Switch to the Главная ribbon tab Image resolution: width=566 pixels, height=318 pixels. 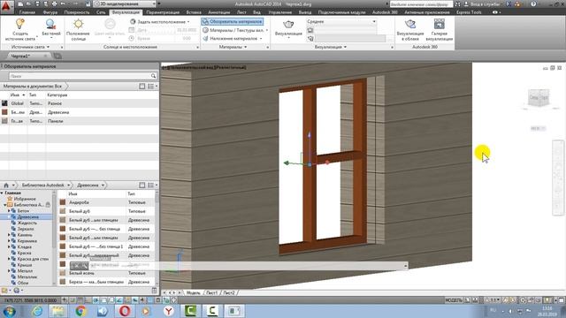point(27,12)
